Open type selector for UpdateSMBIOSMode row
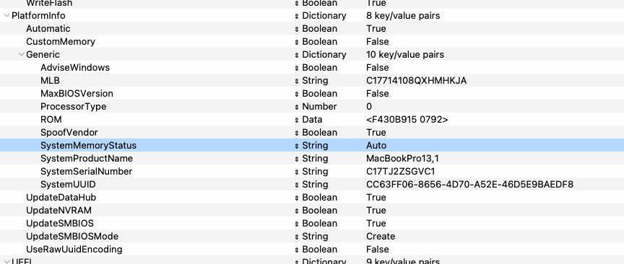Screen dimensions: 624x264 tap(297, 237)
